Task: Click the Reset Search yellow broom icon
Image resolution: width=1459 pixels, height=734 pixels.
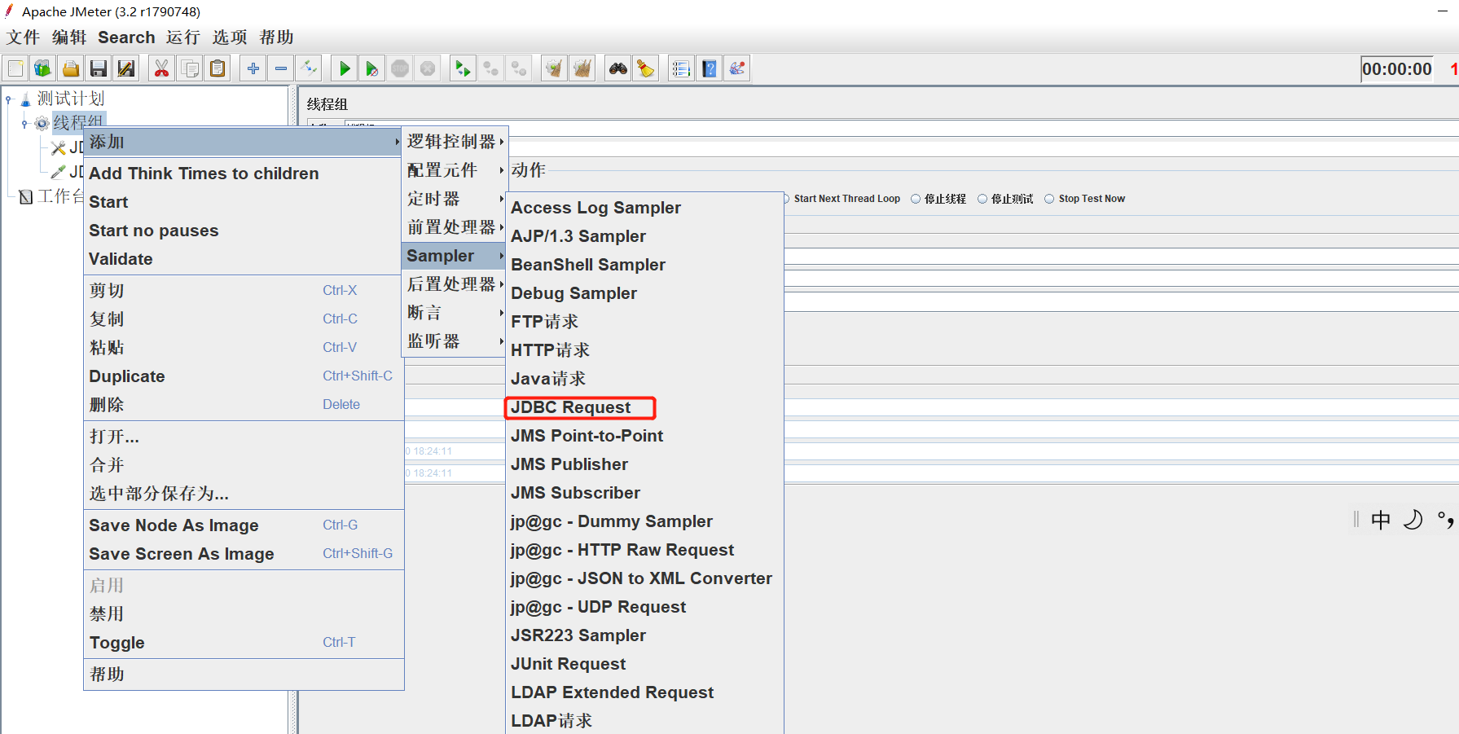Action: click(x=646, y=68)
